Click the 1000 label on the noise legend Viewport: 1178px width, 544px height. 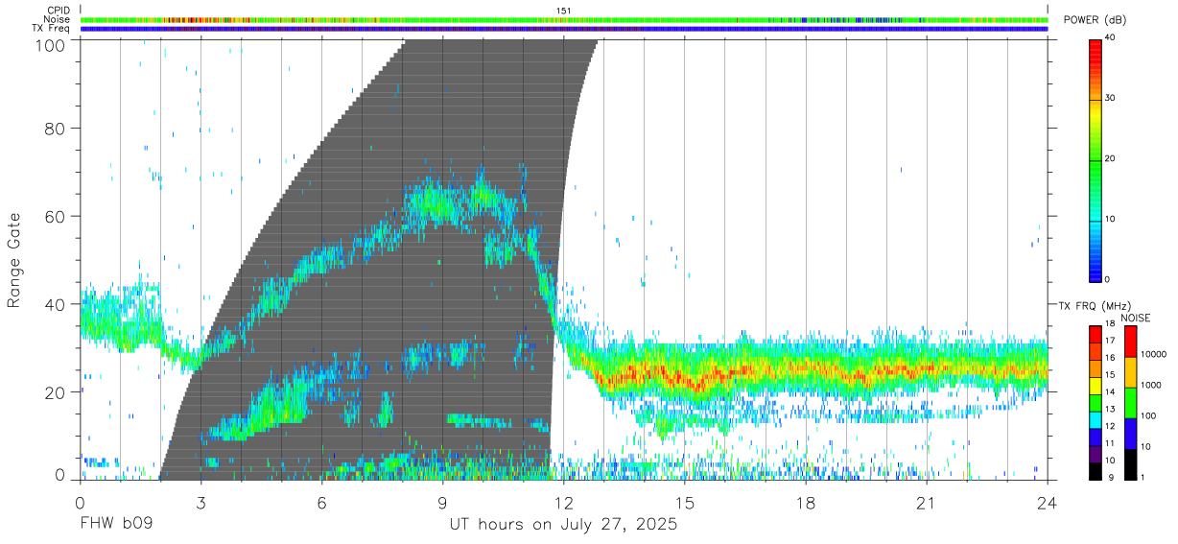point(1151,386)
